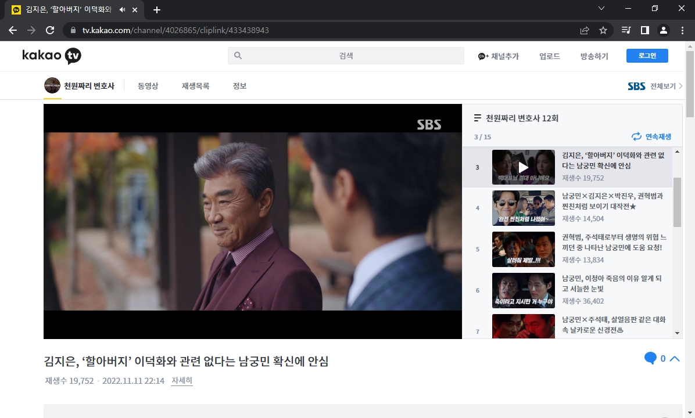Viewport: 695px width, 418px height.
Task: Open playlist title '김지은, '할아버지' 이덕화와 관련 없'
Action: 614,160
